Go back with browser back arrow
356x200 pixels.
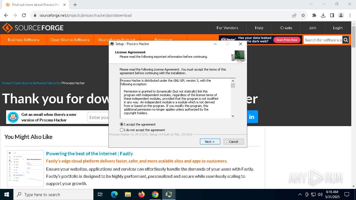click(x=6, y=15)
